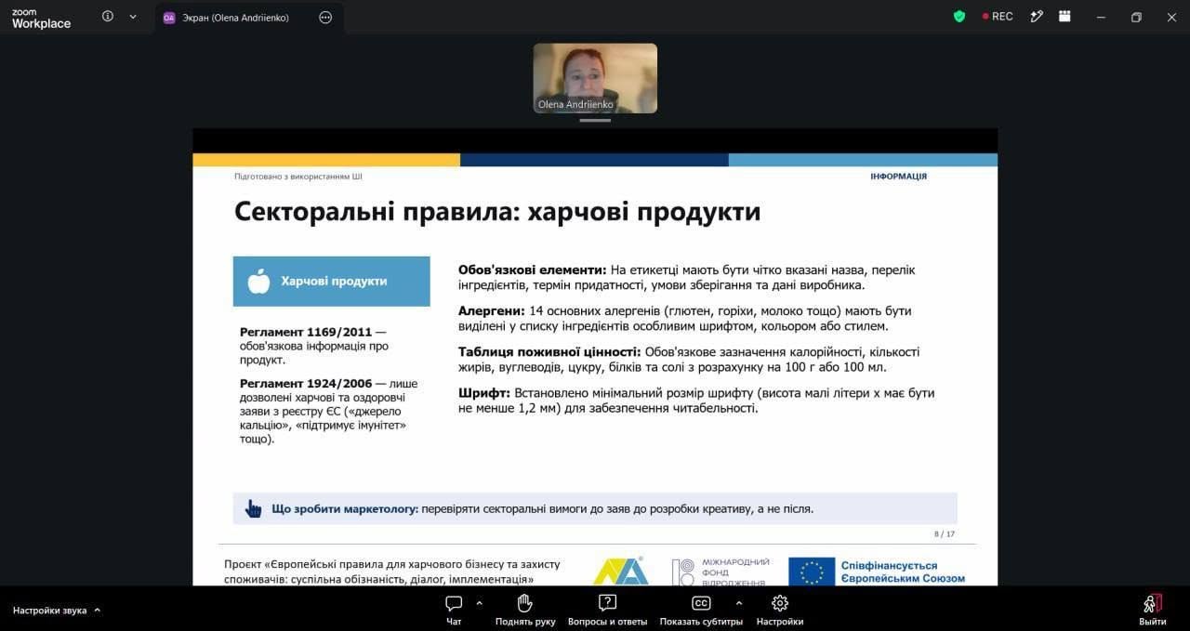Restore down the Zoom window
This screenshot has width=1190, height=631.
click(x=1136, y=17)
